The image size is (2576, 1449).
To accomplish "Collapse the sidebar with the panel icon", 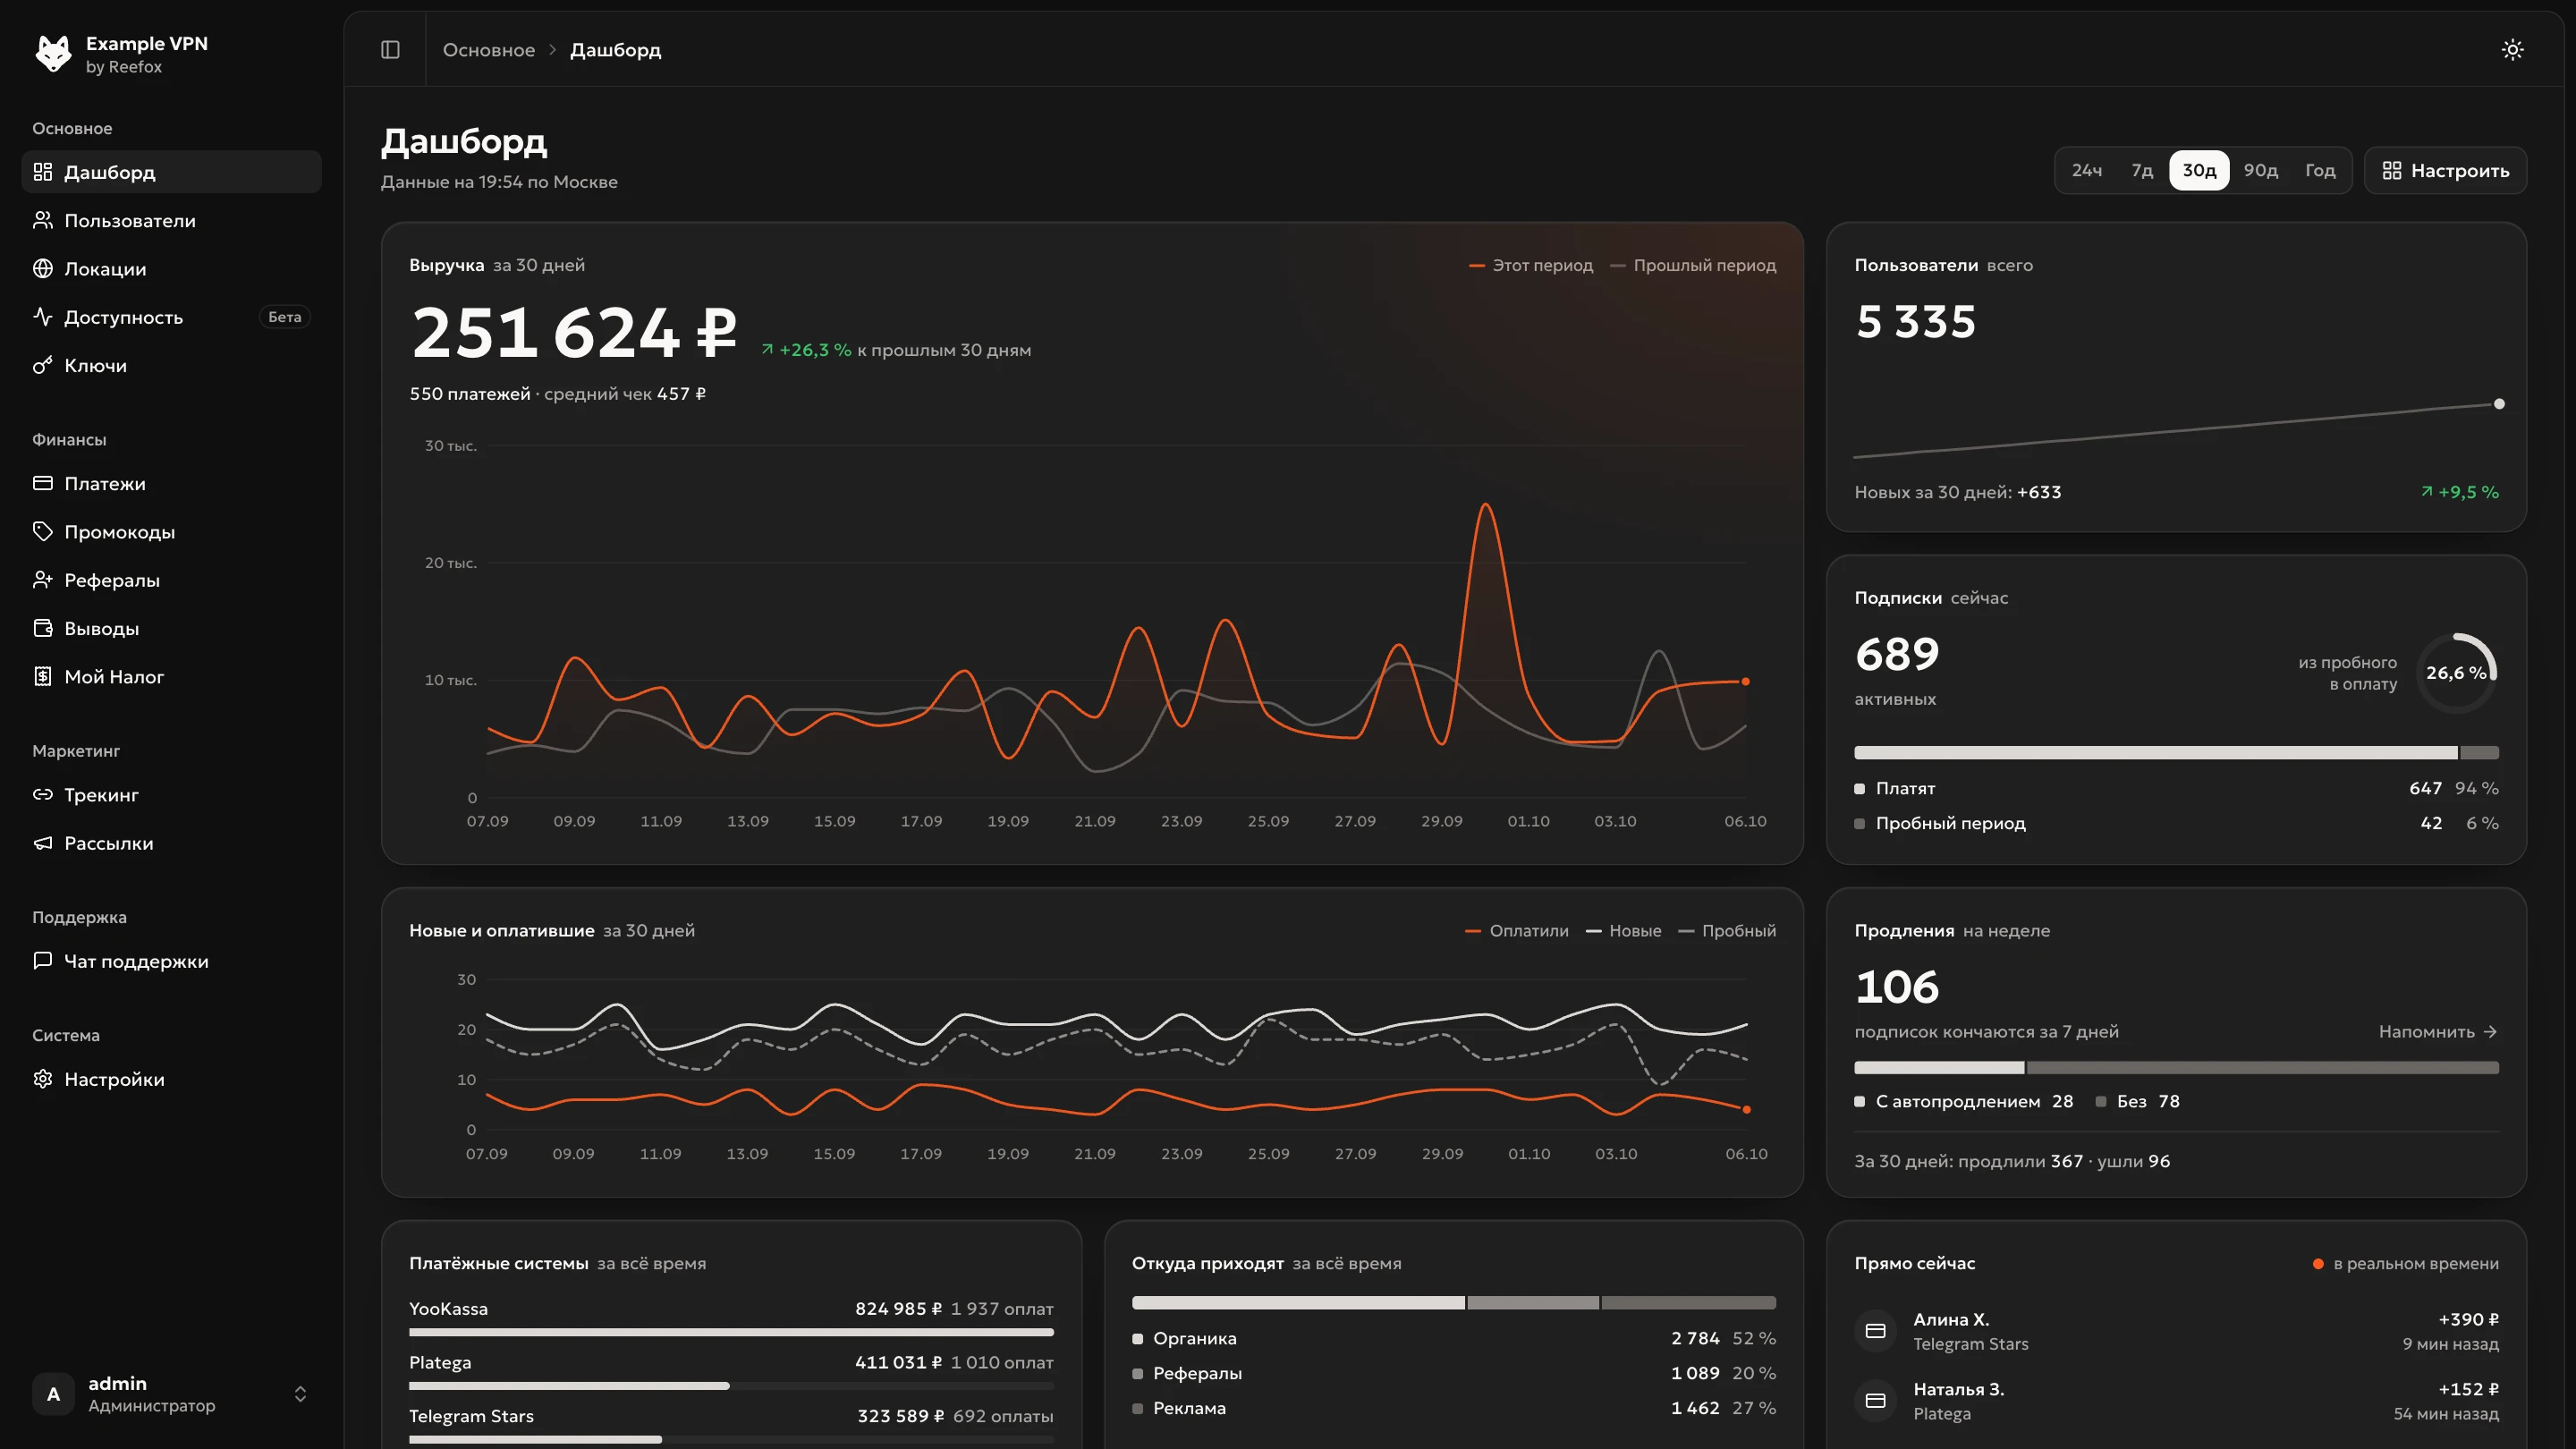I will click(x=390, y=49).
